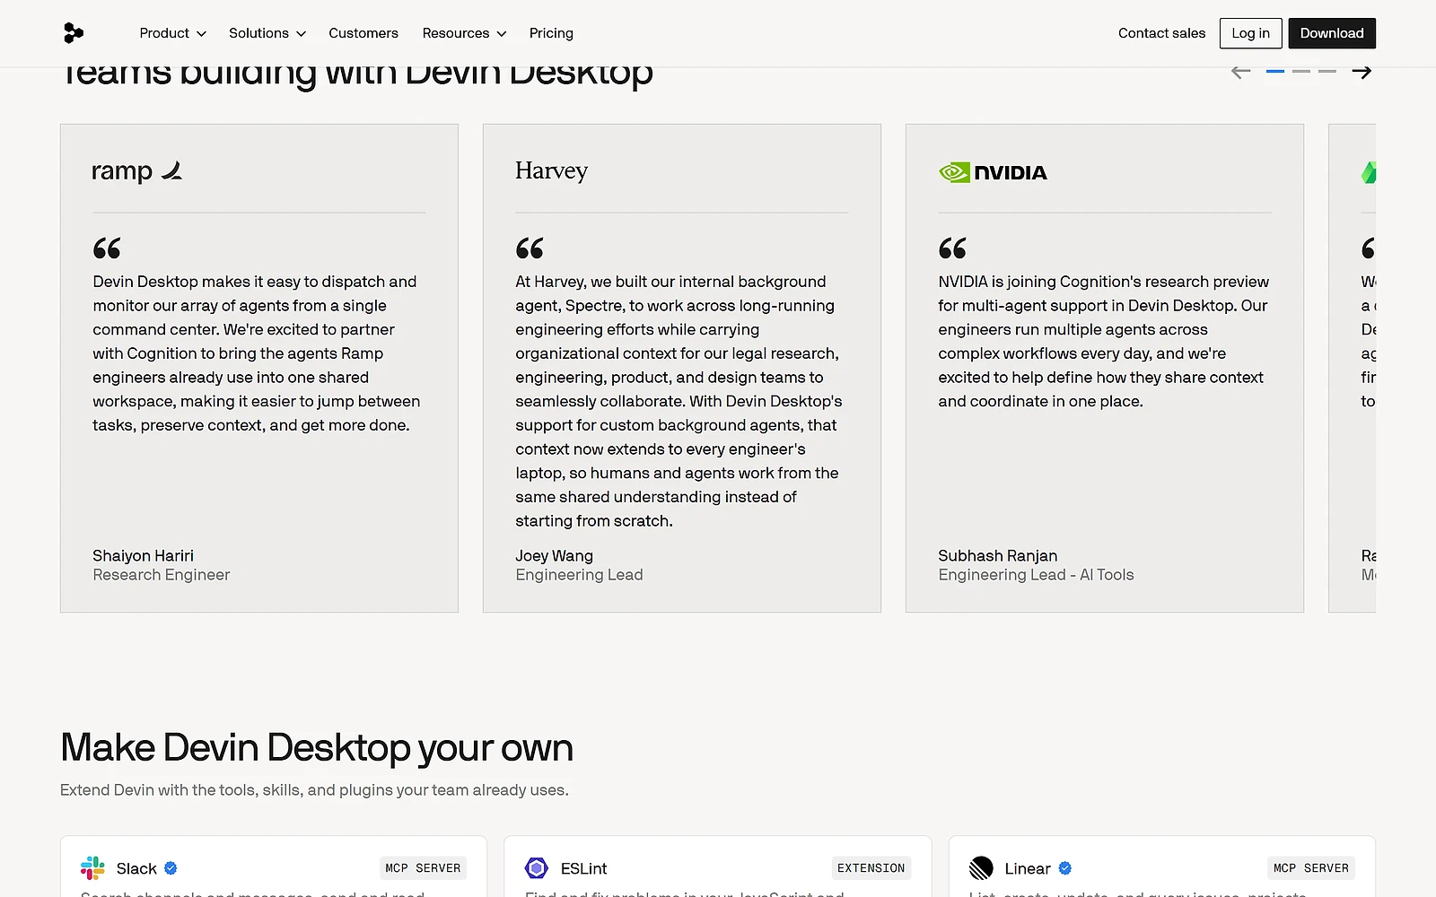Click the quote mark icon on Harvey card
The height and width of the screenshot is (897, 1436).
[530, 248]
